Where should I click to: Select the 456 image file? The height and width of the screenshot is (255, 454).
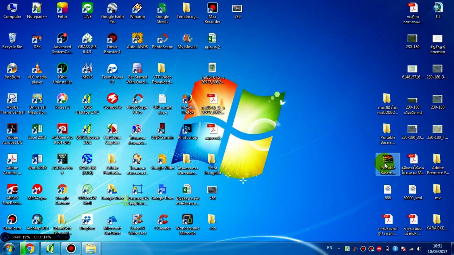[x=212, y=192]
